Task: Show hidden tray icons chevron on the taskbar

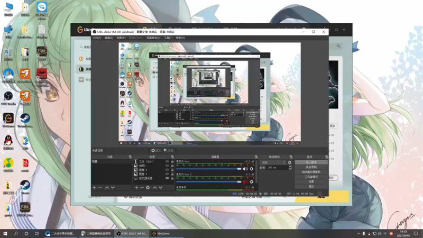Action: 358,234
